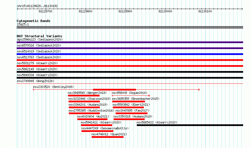Click the purple bar under dgv2596n223
The height and width of the screenshot is (148, 251).
130,42
